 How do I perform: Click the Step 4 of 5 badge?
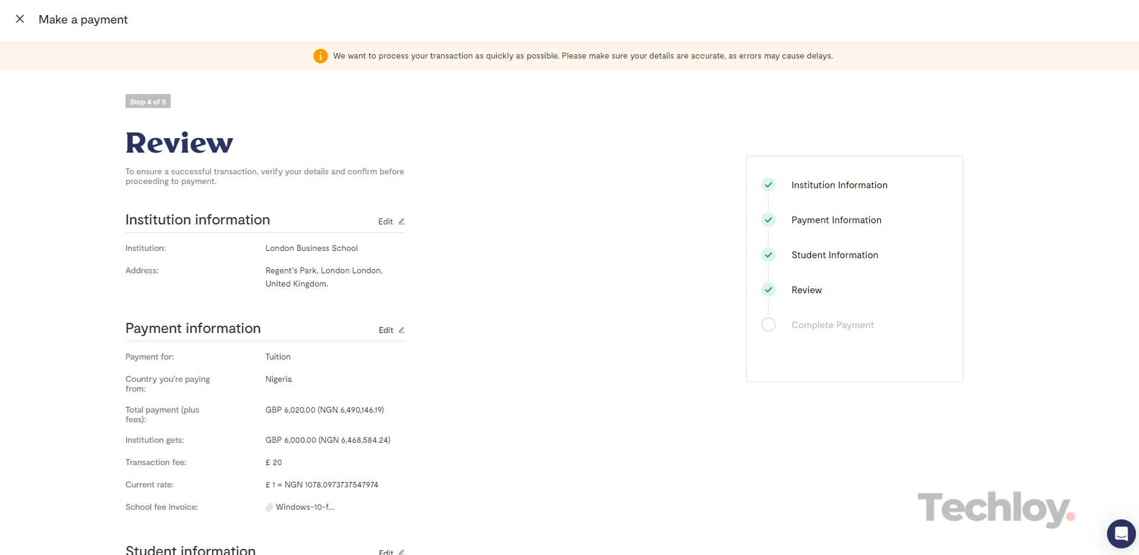tap(148, 101)
